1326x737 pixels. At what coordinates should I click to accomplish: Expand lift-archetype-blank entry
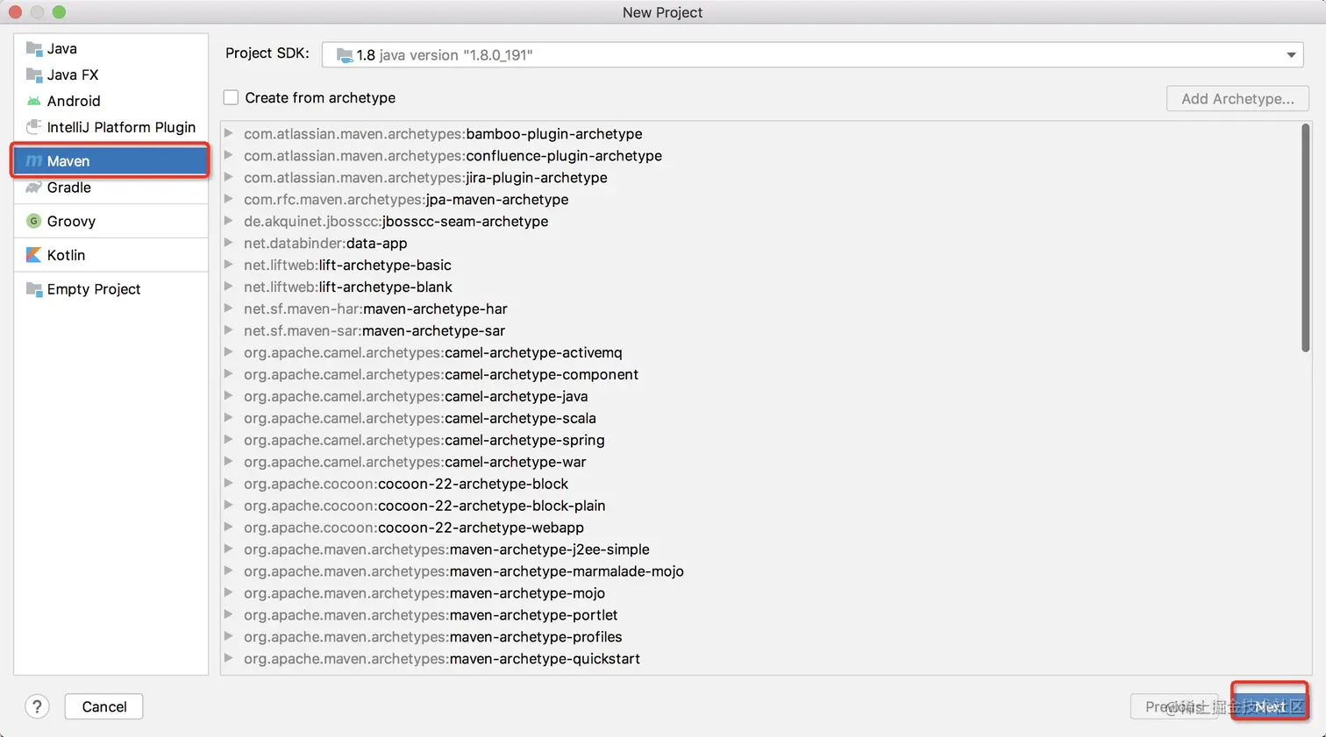click(229, 287)
